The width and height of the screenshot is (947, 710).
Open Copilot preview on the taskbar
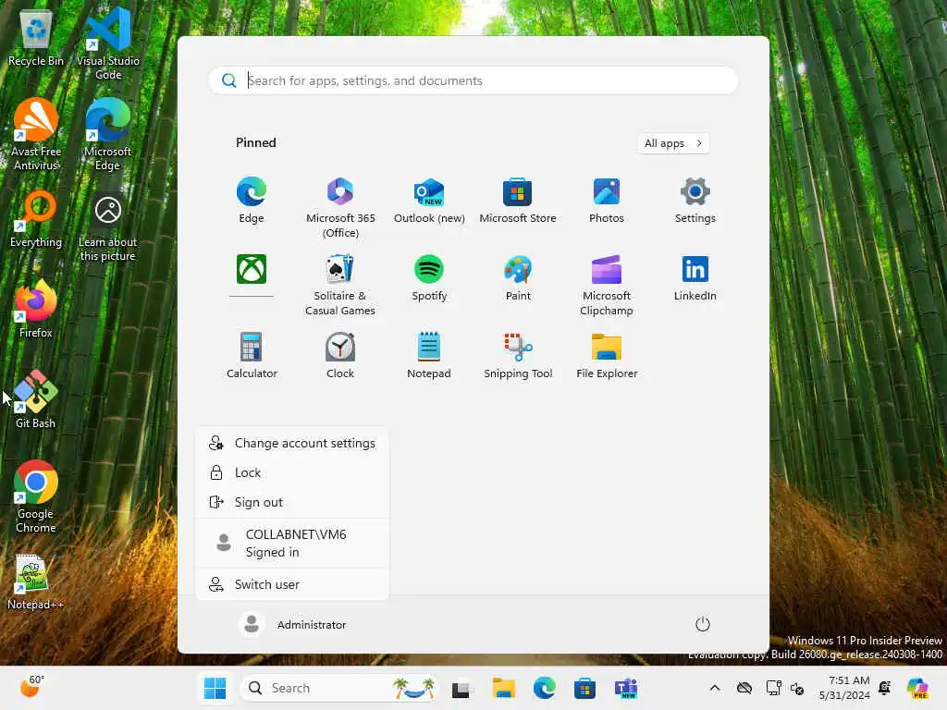tap(917, 688)
